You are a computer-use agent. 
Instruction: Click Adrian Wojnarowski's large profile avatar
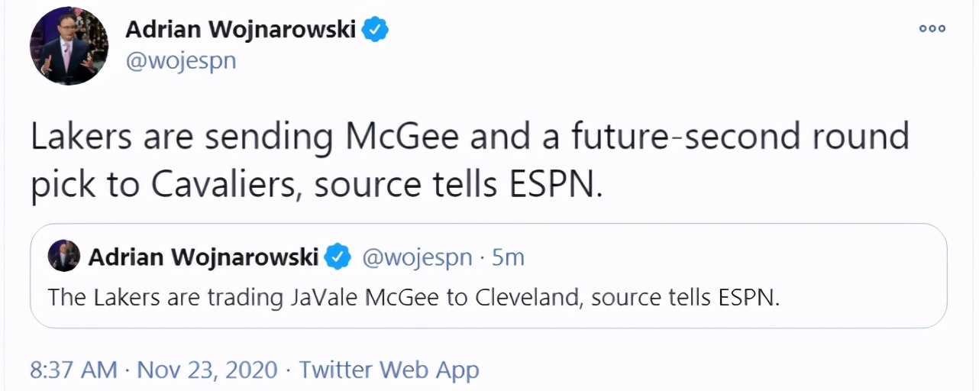point(69,46)
